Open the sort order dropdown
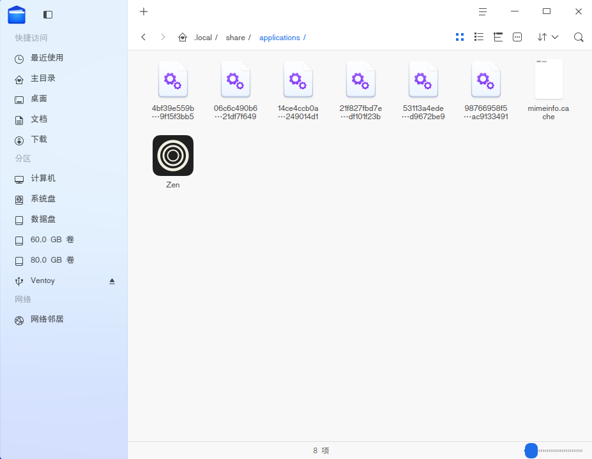This screenshot has height=459, width=592. tap(548, 37)
